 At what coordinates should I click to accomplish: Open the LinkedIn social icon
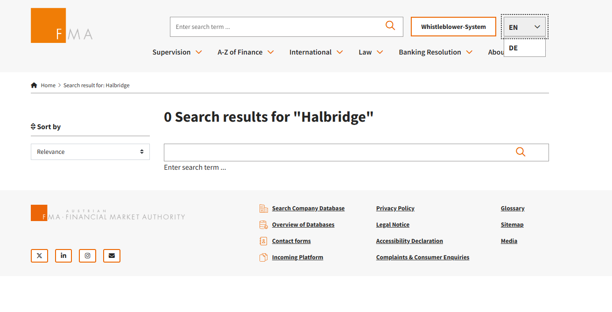click(x=63, y=256)
